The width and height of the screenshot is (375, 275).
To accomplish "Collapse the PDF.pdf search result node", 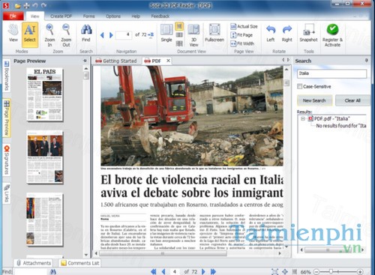I will [x=303, y=118].
